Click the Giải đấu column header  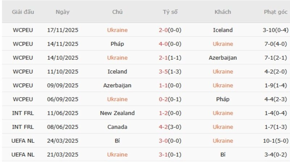23,12
